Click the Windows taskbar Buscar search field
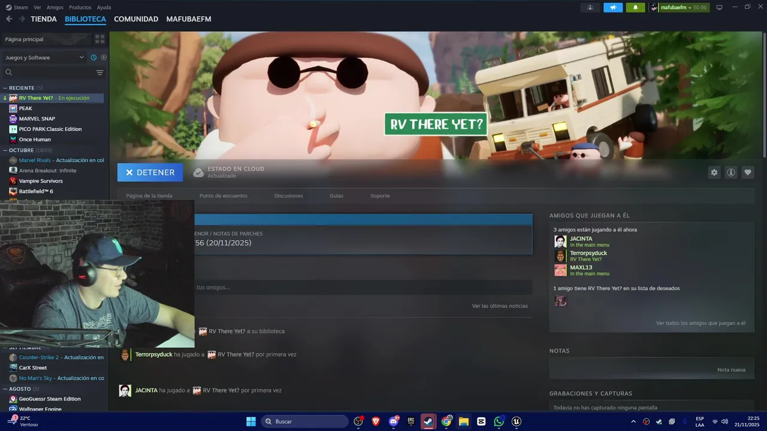The image size is (767, 431). 304,421
